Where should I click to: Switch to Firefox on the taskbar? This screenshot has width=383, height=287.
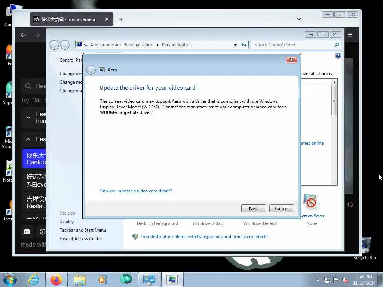click(56, 280)
